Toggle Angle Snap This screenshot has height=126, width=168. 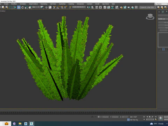58,7
